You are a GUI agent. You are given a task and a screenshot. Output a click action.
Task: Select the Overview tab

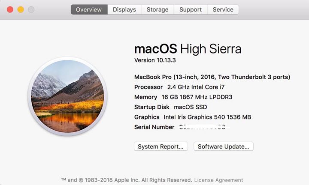pyautogui.click(x=89, y=9)
